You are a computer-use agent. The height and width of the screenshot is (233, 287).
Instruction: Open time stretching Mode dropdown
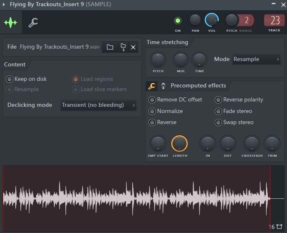pyautogui.click(x=256, y=59)
